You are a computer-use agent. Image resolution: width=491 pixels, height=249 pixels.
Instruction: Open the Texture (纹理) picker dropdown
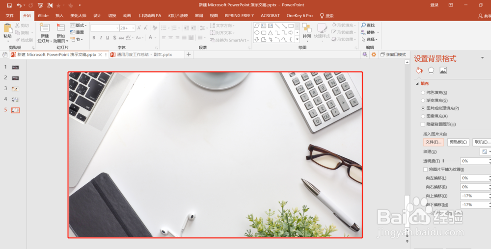coord(486,152)
